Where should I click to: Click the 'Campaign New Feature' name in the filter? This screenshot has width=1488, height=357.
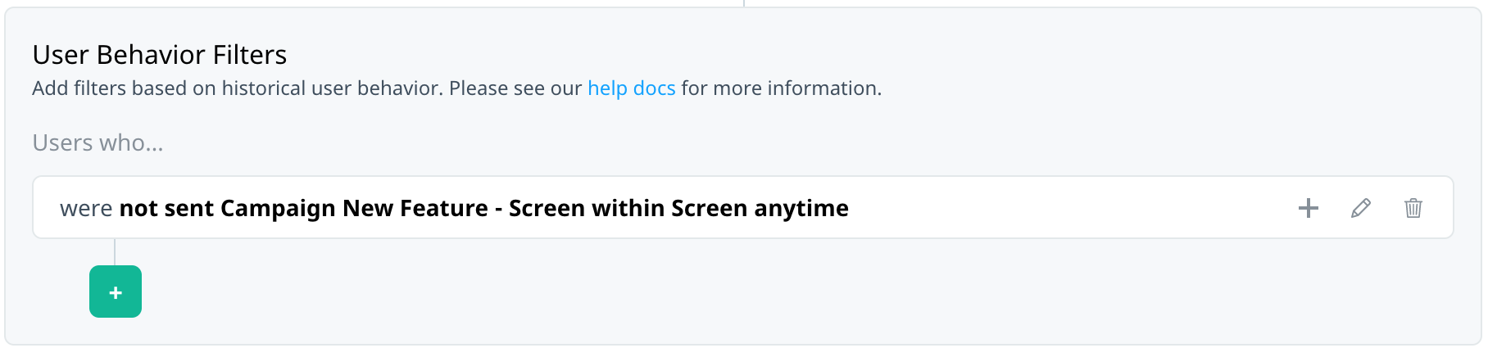point(354,208)
